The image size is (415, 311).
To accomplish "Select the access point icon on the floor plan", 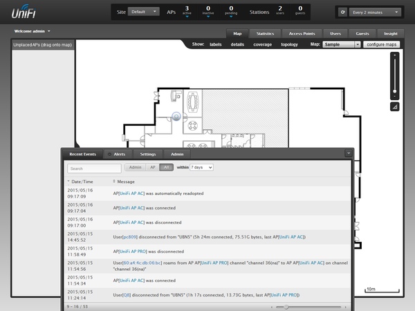I will point(176,116).
